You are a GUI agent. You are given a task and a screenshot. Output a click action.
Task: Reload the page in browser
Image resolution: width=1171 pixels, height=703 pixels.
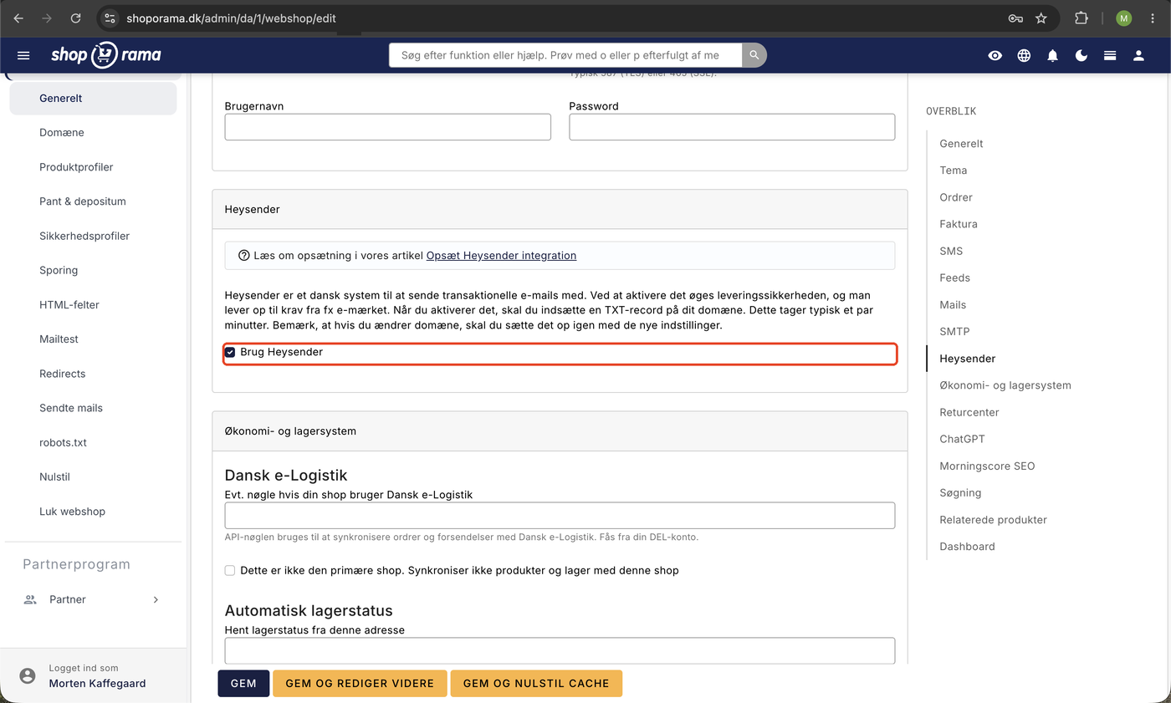click(x=76, y=18)
